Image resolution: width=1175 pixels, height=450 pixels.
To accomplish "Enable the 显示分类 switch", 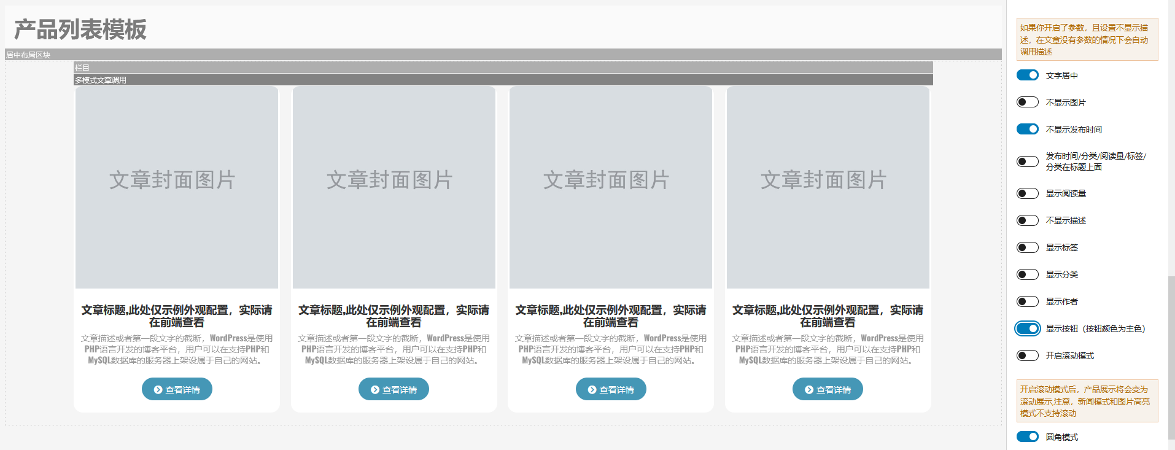I will click(1027, 274).
